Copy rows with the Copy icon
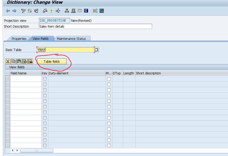The image size is (228, 156). pyautogui.click(x=13, y=61)
